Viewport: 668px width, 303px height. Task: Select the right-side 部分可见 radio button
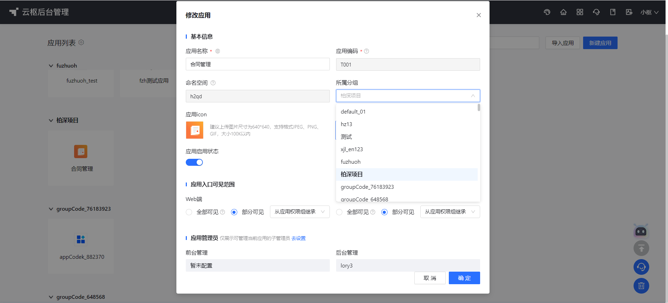[384, 212]
